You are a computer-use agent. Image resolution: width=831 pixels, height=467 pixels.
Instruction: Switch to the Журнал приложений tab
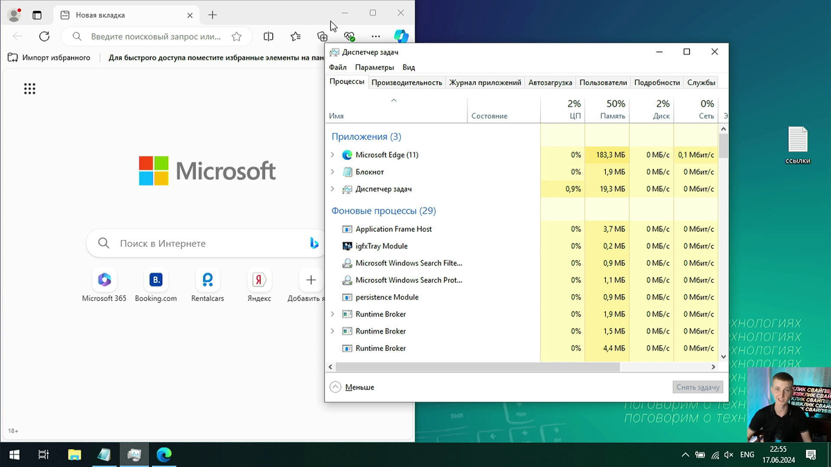coord(485,82)
